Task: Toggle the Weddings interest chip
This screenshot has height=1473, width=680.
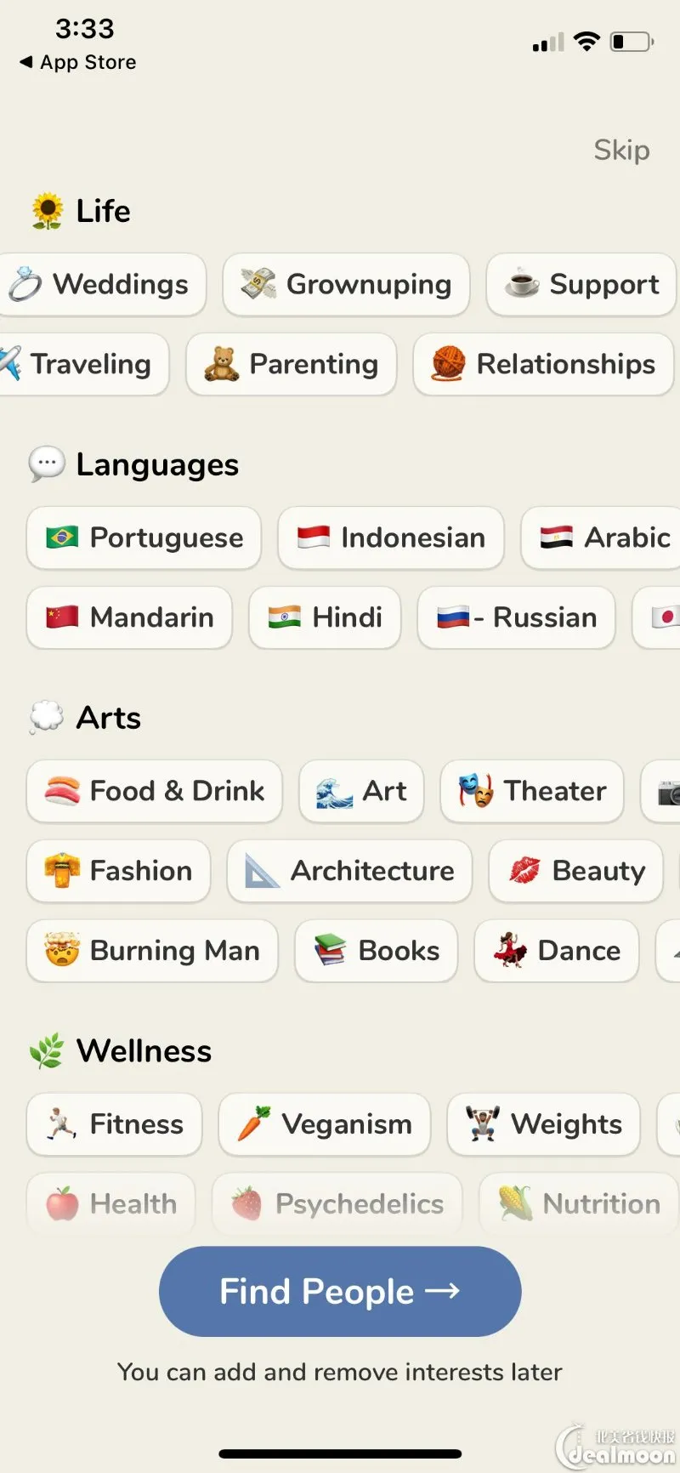Action: click(x=102, y=284)
